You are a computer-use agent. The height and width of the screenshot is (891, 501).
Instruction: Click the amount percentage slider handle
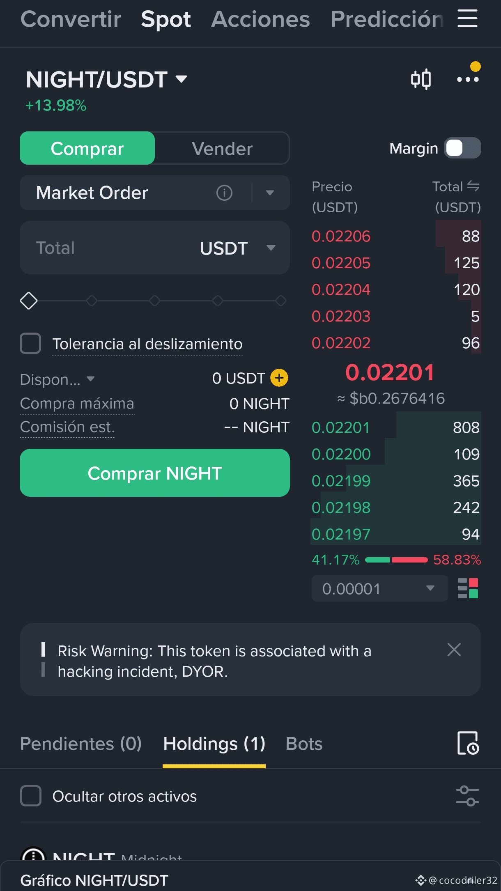[x=29, y=301]
